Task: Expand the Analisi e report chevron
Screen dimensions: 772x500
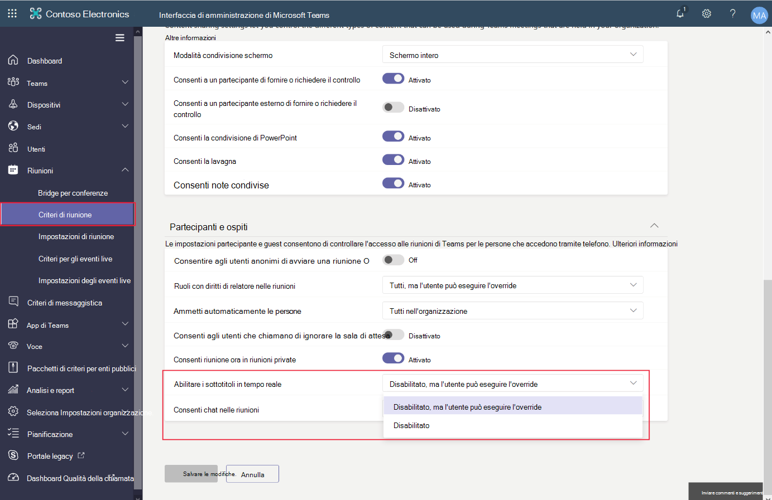Action: point(125,390)
